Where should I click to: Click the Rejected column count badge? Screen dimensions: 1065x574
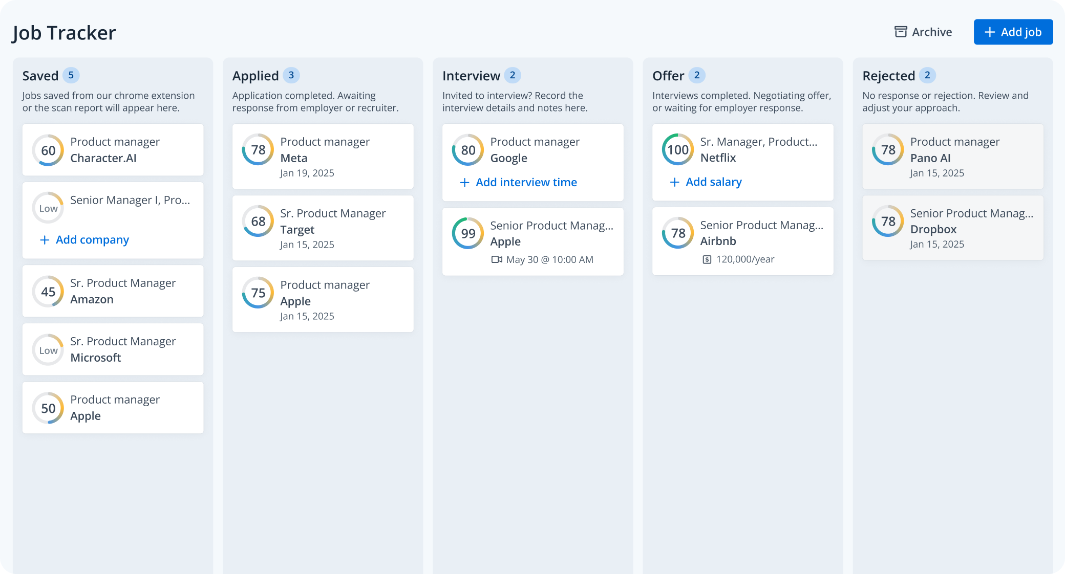pos(927,75)
